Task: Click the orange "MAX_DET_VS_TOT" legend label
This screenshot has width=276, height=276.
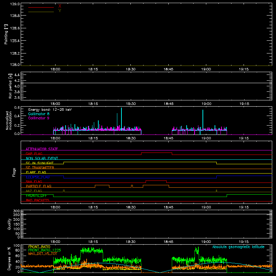Action: [x=43, y=254]
